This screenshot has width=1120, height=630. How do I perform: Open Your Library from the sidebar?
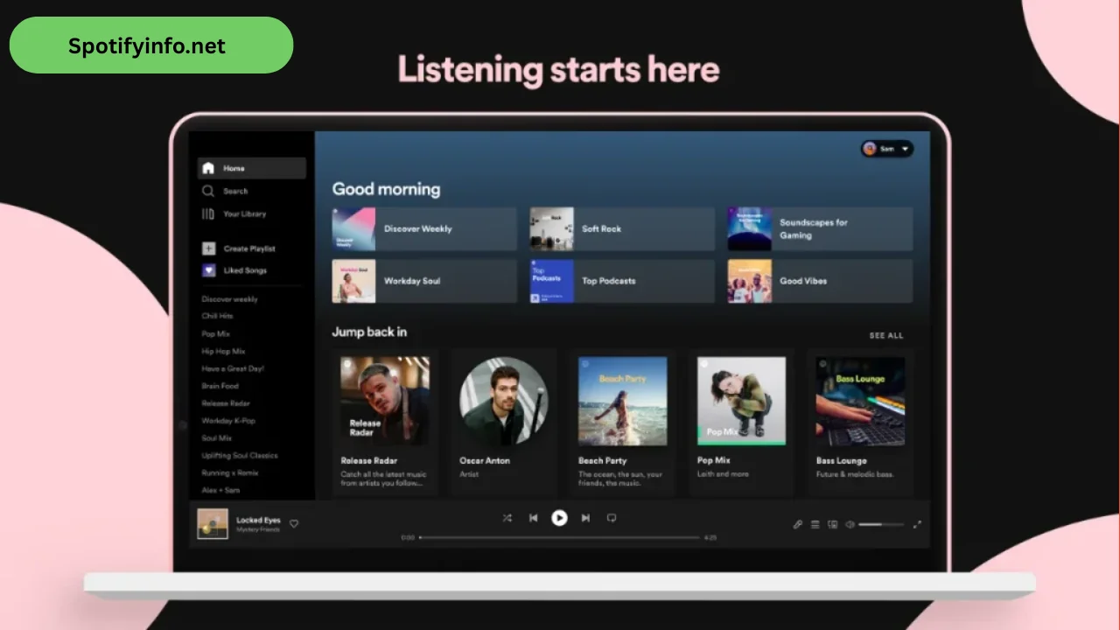234,213
